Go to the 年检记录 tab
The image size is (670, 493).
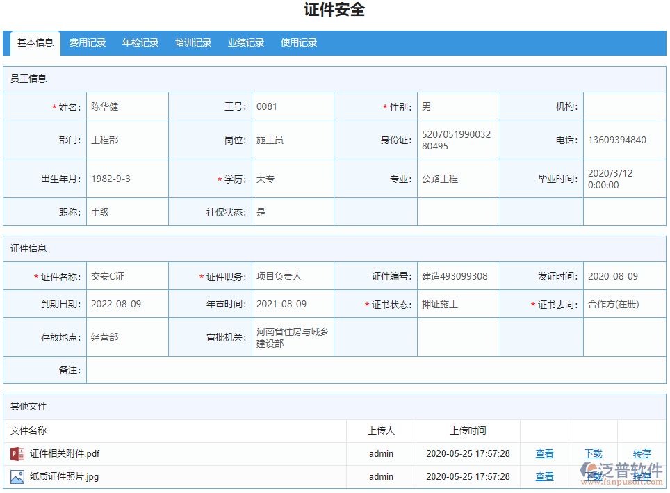tap(140, 43)
